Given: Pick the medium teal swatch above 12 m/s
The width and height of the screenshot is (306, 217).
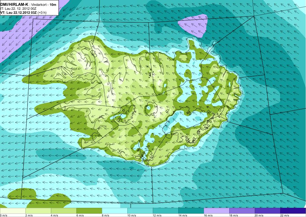Looking at the screenshot, I should point(166,211).
